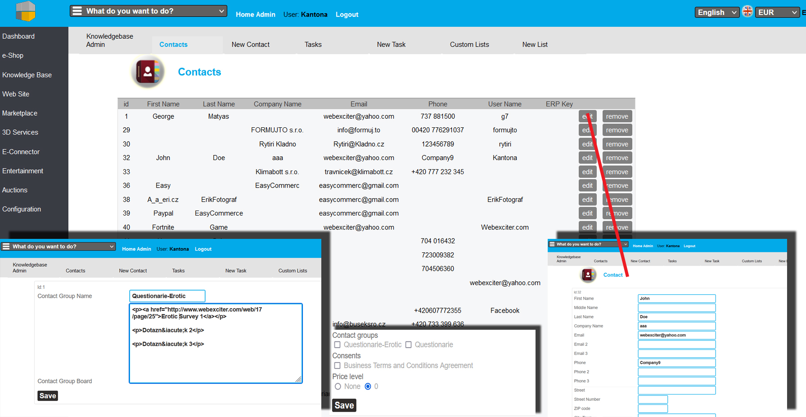Expand the EUR currency dropdown
Image resolution: width=806 pixels, height=417 pixels.
(777, 12)
